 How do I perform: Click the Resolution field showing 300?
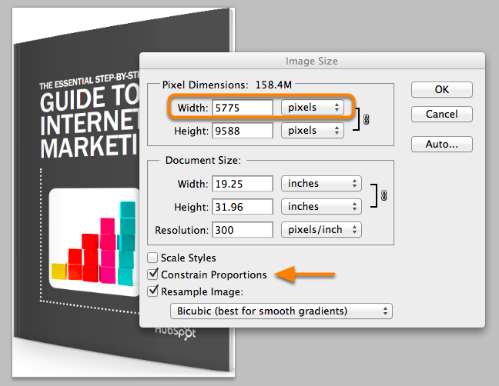point(242,229)
